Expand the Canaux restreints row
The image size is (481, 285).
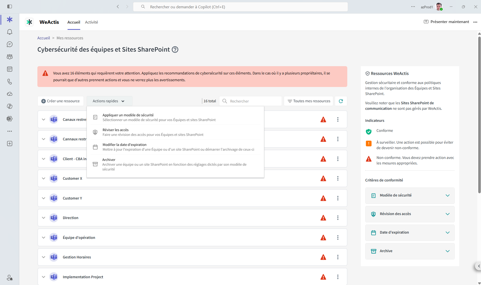[x=43, y=120]
